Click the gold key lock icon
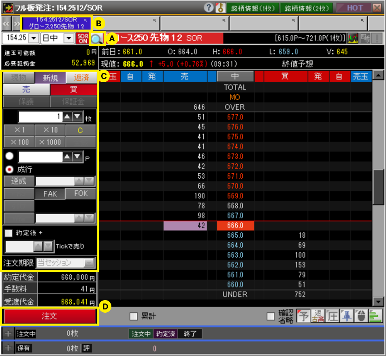 [x=218, y=8]
